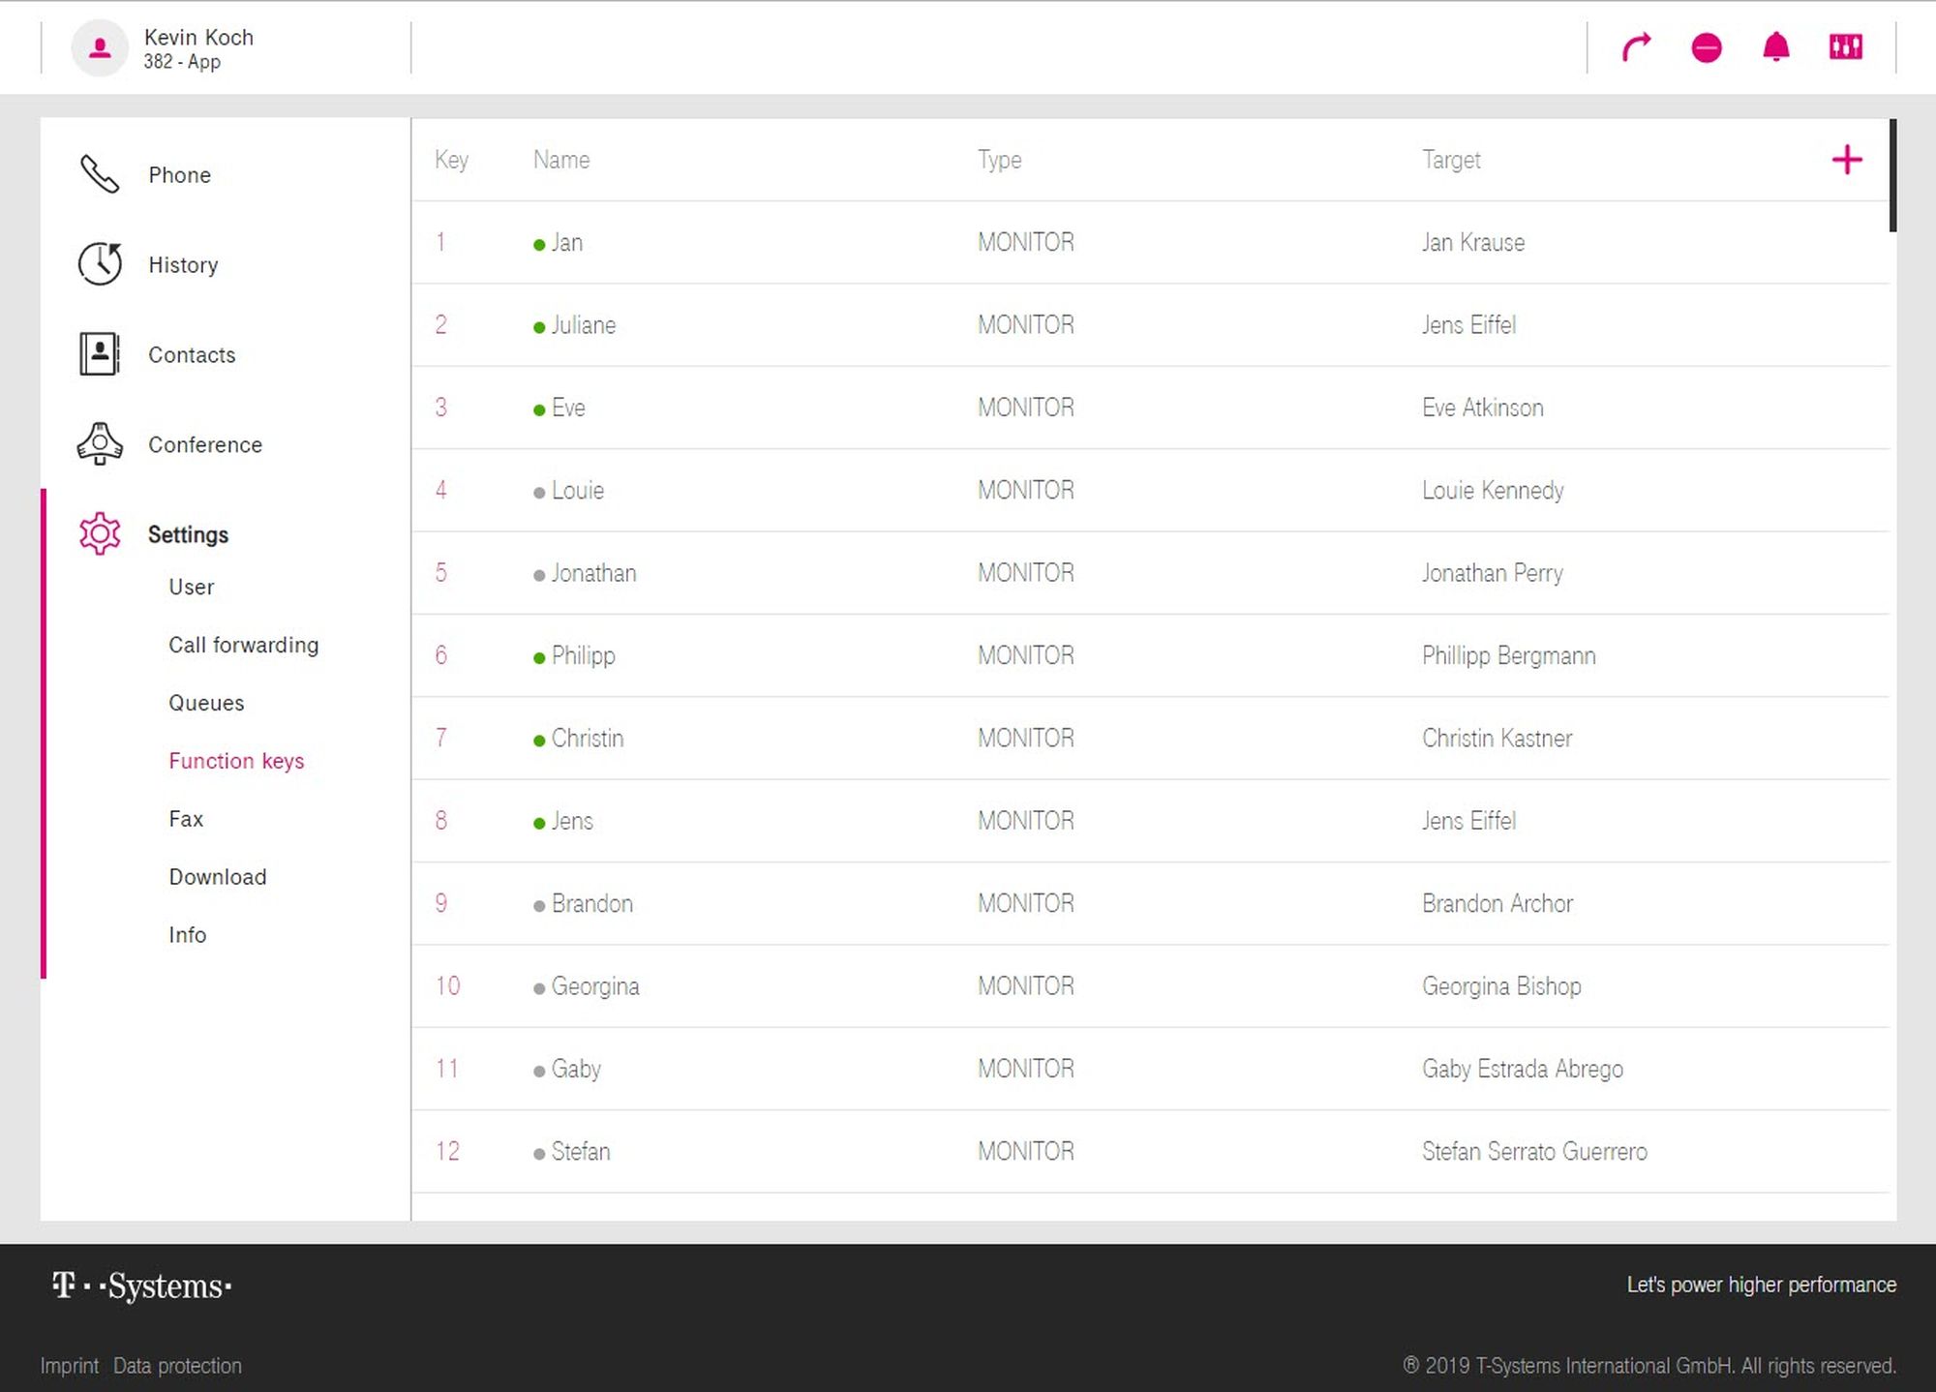Click the call forwarding arrow icon
Image resolution: width=1936 pixels, height=1392 pixels.
(1636, 46)
